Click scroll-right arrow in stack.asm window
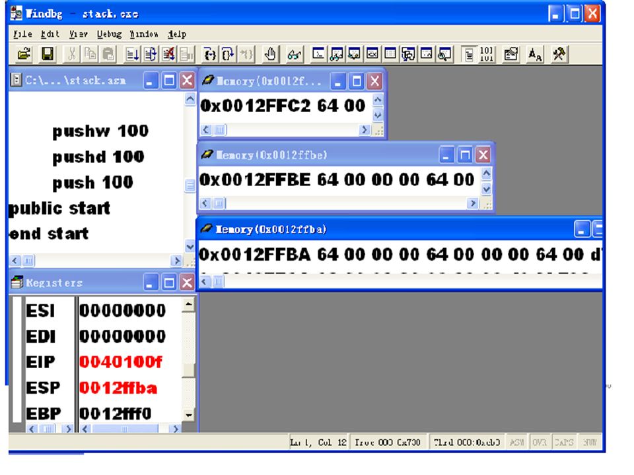Screen dimensions: 634x475 (176, 261)
